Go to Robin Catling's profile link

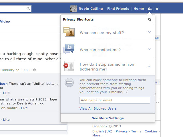pyautogui.click(x=91, y=9)
